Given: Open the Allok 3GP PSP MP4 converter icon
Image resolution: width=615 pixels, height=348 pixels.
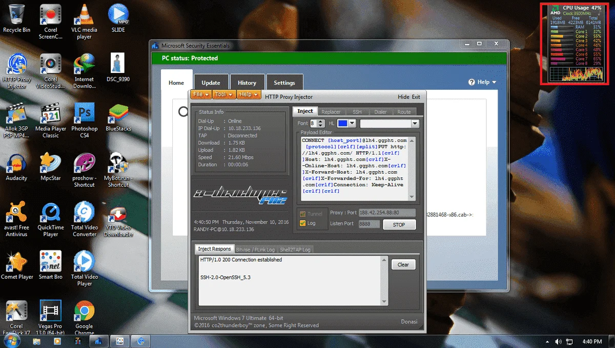Looking at the screenshot, I should [x=16, y=120].
